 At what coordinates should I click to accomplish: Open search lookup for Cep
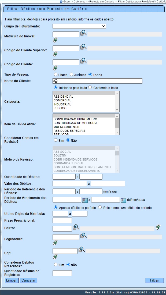82,250
